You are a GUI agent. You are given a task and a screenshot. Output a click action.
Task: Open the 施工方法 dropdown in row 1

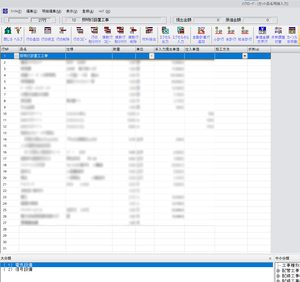tap(245, 56)
